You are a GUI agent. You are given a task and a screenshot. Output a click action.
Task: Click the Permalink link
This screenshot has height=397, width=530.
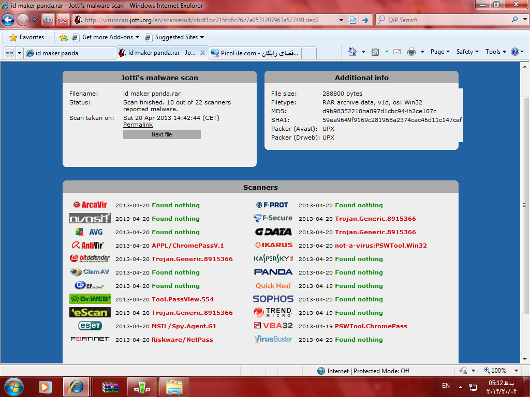(138, 125)
